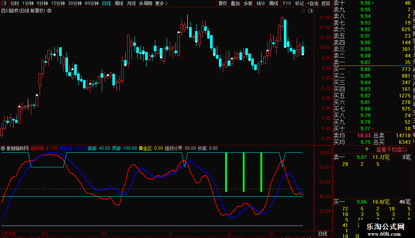Click the 四川路桥(日线.前复权) chart title
This screenshot has width=415, height=238.
coord(23,11)
